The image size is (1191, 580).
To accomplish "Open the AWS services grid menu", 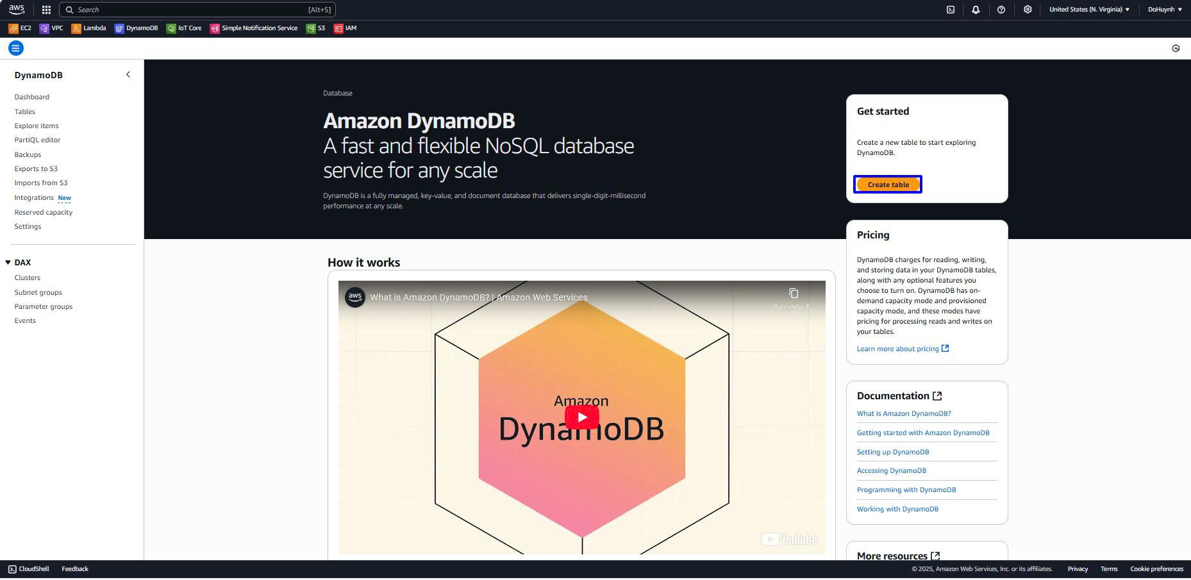I will (x=46, y=10).
